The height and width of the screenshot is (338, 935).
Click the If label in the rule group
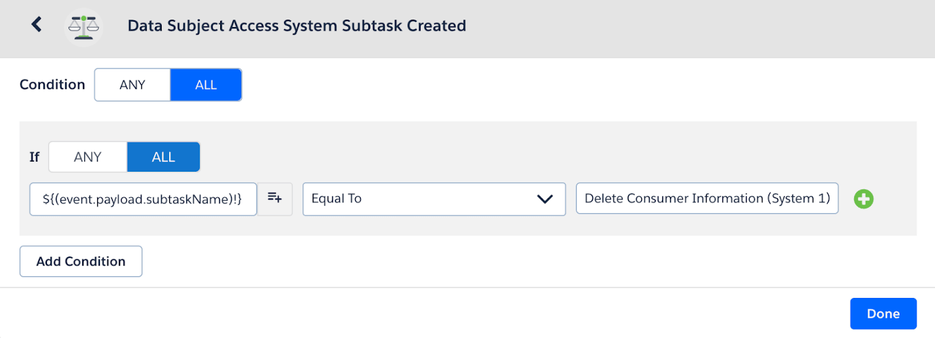(34, 157)
